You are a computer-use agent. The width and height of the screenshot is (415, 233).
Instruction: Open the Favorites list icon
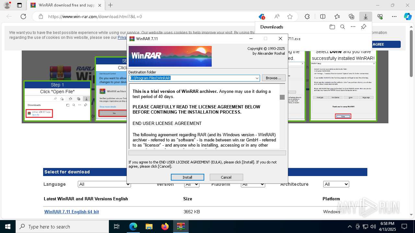pos(337,17)
